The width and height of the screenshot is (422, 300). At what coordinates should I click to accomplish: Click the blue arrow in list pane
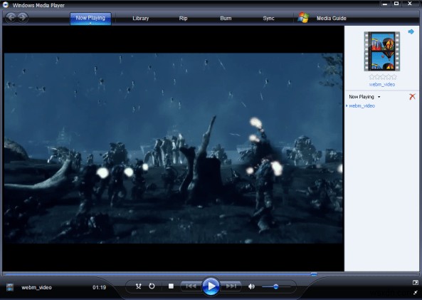point(411,32)
